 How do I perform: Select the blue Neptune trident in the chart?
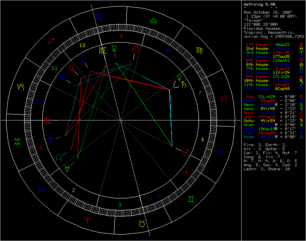click(51, 139)
